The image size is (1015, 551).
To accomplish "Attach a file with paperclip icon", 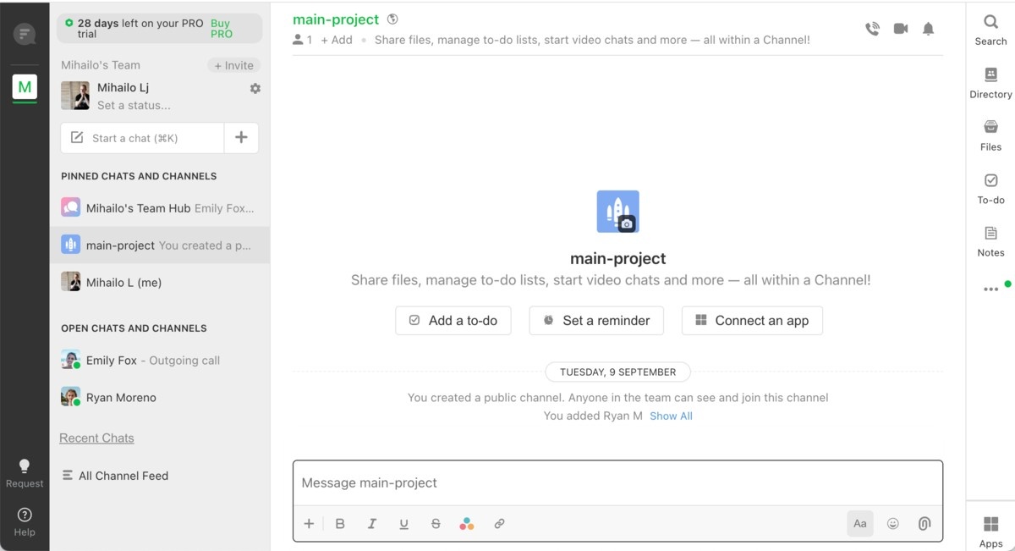I will [924, 524].
